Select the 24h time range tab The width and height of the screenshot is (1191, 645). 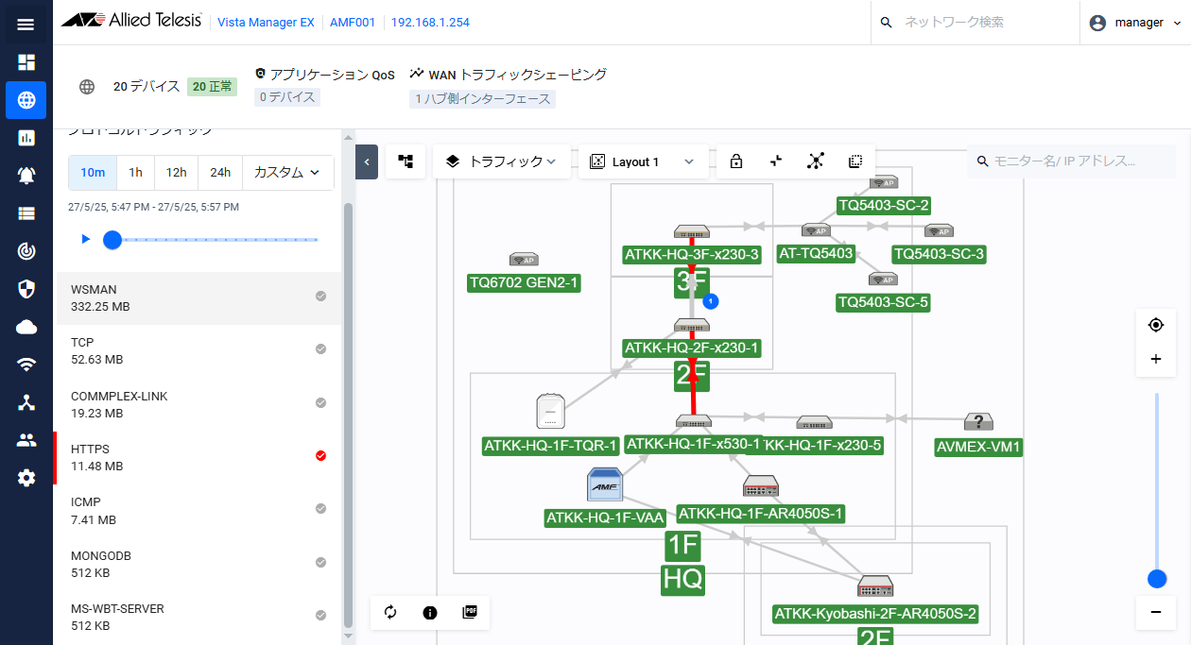pos(220,173)
